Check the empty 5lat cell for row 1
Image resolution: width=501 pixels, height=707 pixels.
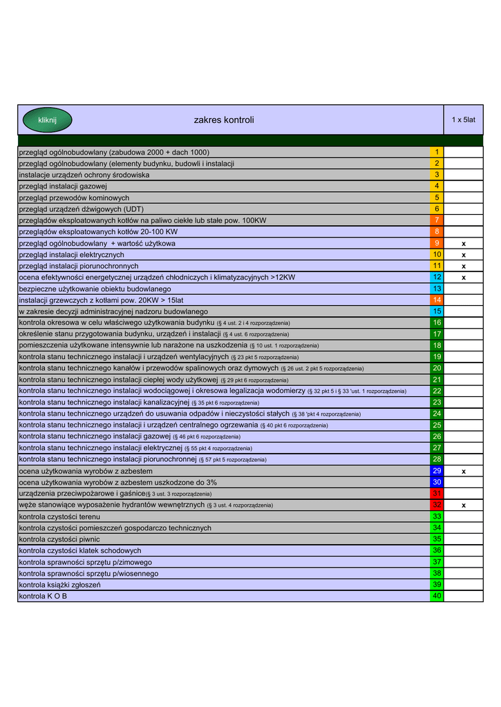coord(463,152)
